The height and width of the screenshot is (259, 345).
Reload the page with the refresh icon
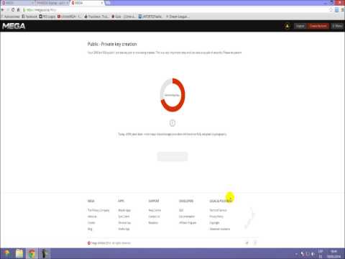13,10
